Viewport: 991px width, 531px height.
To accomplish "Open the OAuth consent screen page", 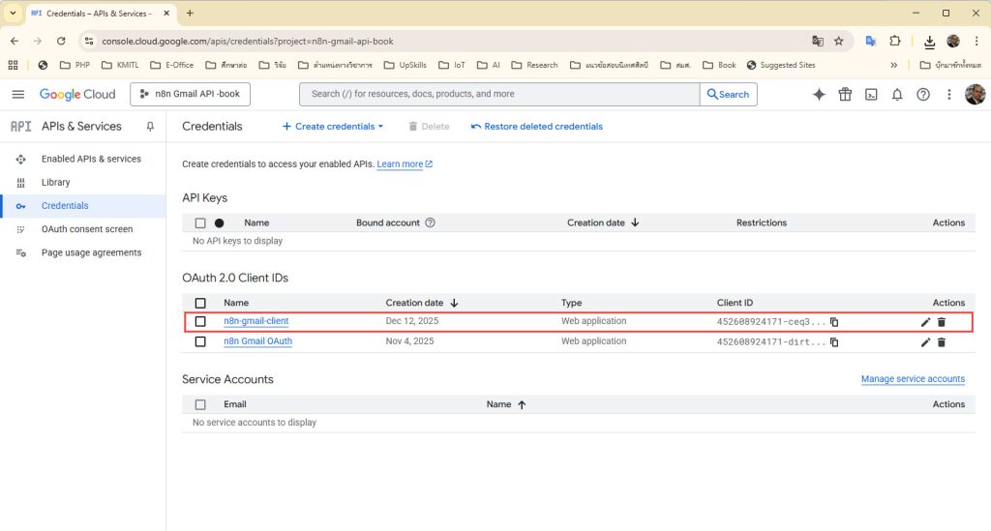I will (x=87, y=229).
